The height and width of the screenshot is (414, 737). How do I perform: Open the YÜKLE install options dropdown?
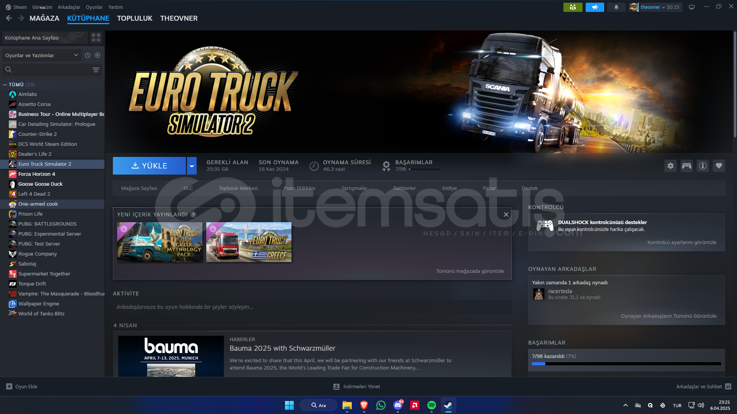[192, 166]
